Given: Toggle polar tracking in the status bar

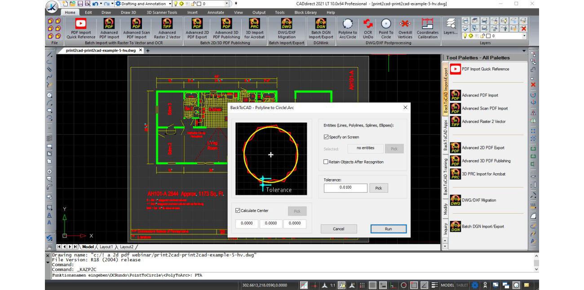Looking at the screenshot, I should 403,285.
